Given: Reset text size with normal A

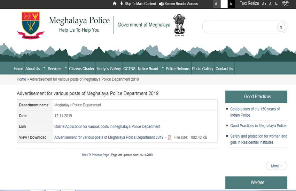Looking at the screenshot, I should point(270,4).
